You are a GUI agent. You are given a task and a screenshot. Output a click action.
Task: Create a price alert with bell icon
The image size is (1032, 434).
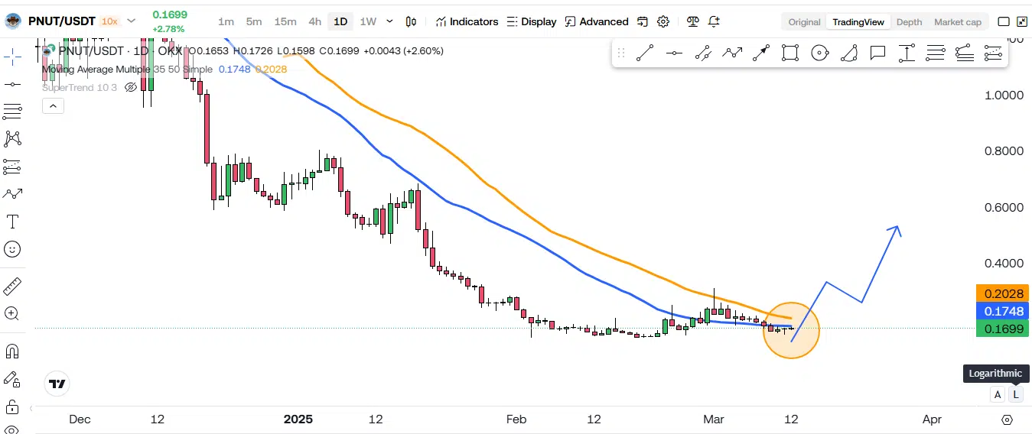click(714, 21)
